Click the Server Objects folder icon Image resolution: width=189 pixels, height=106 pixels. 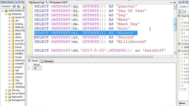[9, 94]
